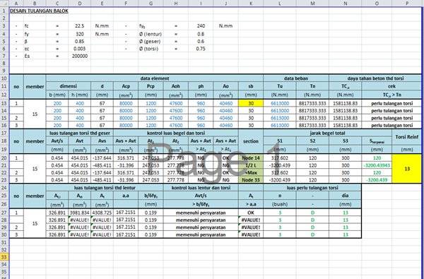
Task: Select the fy value 320 cell
Action: 79,34
